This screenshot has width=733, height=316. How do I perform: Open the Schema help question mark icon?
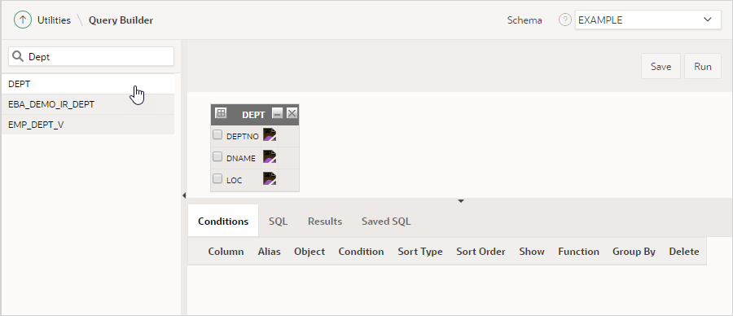[565, 20]
